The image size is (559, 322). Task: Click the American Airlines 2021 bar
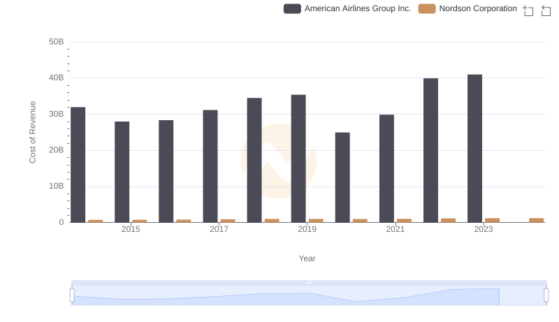387,168
